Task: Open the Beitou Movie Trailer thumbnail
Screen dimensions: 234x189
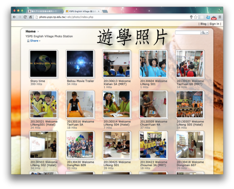Action: coord(80,63)
